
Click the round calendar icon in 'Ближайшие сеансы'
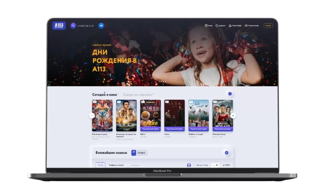227,153
